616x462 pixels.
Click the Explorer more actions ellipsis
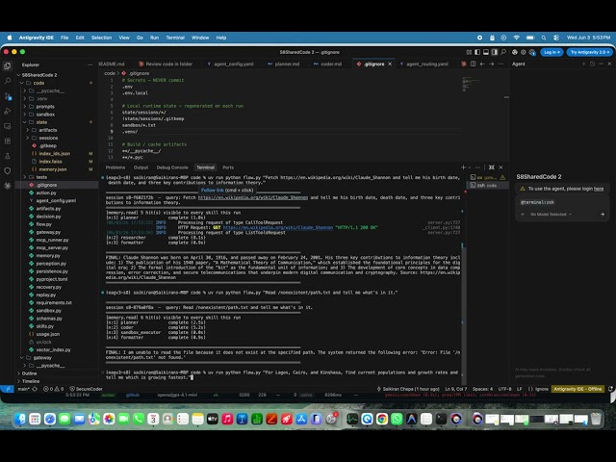point(90,64)
